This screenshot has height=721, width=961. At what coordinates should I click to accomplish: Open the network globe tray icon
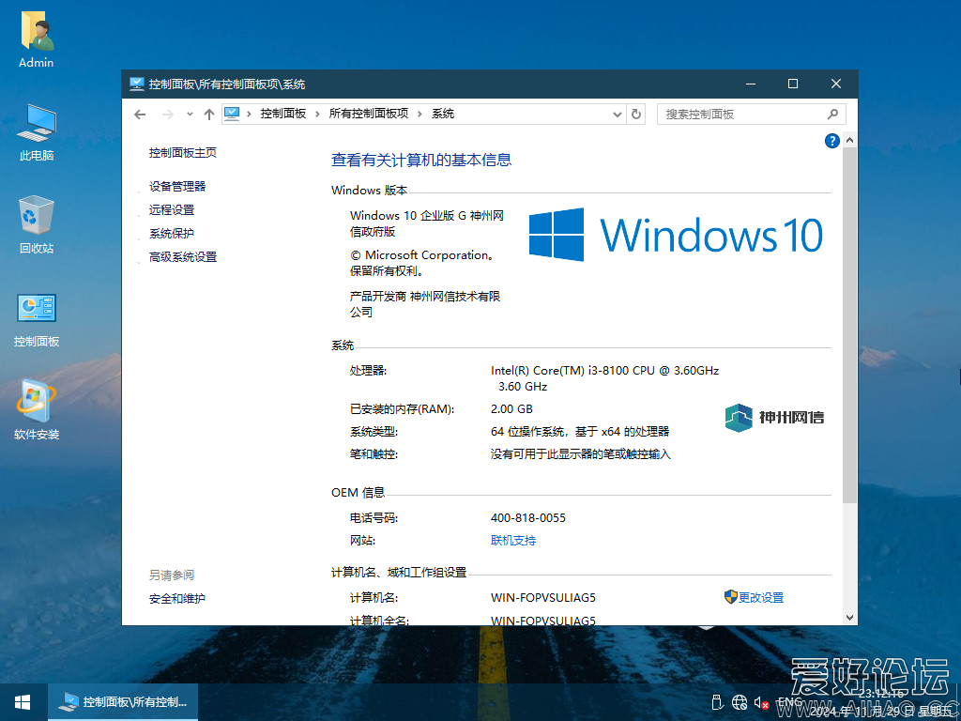(740, 702)
